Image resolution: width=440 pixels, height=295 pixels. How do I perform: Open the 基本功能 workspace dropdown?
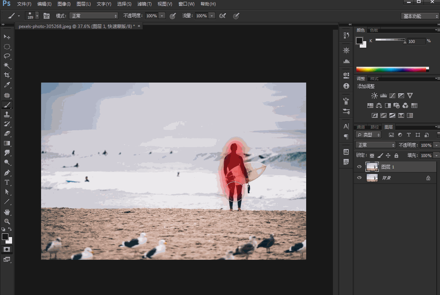coord(419,16)
